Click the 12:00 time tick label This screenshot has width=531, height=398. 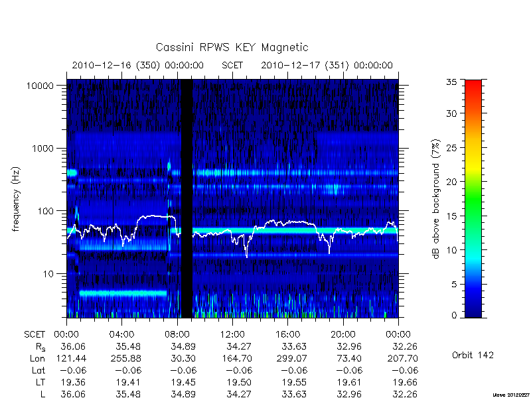coord(232,335)
